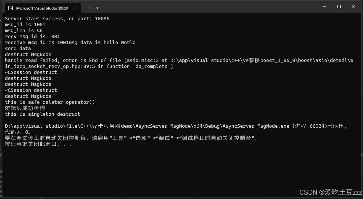Select the Microsoft Visual Studio debug console tab
Viewport: 363px width, 199px height.
click(x=42, y=8)
